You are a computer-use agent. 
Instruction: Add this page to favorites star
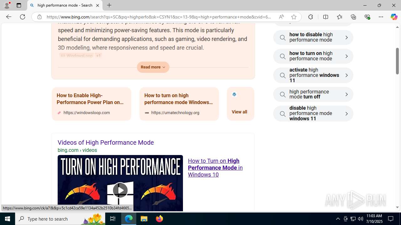point(294,17)
